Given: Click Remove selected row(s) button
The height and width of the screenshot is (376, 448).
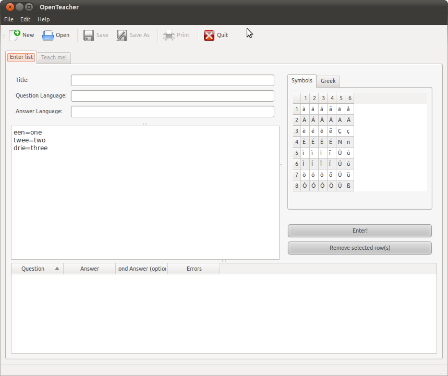Looking at the screenshot, I should [359, 248].
